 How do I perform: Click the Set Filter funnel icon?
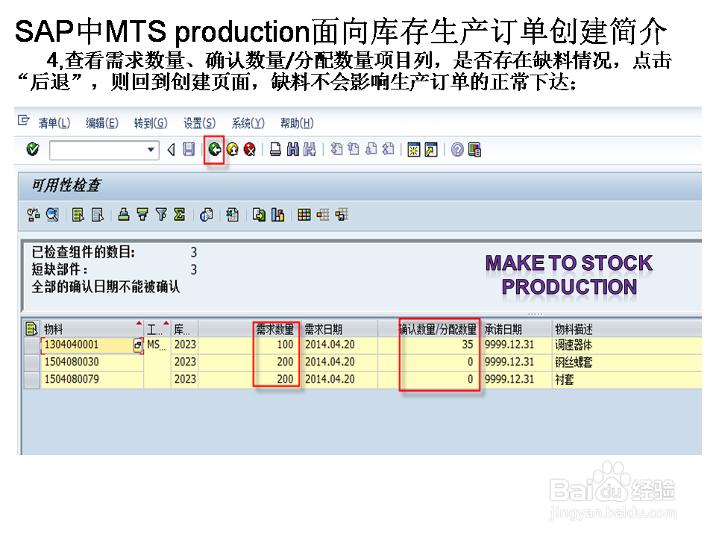pyautogui.click(x=161, y=214)
